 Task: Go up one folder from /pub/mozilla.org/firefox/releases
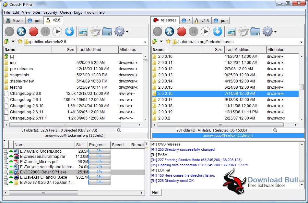click(x=155, y=42)
